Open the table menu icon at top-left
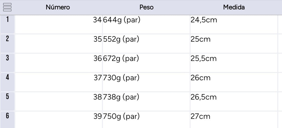The height and width of the screenshot is (128, 282). tap(7, 7)
